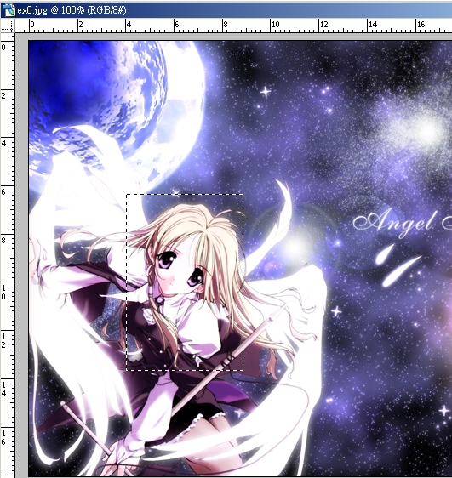Click the title text 'ex0.jpg @ 100% (RGB/8#)'

tap(72, 10)
